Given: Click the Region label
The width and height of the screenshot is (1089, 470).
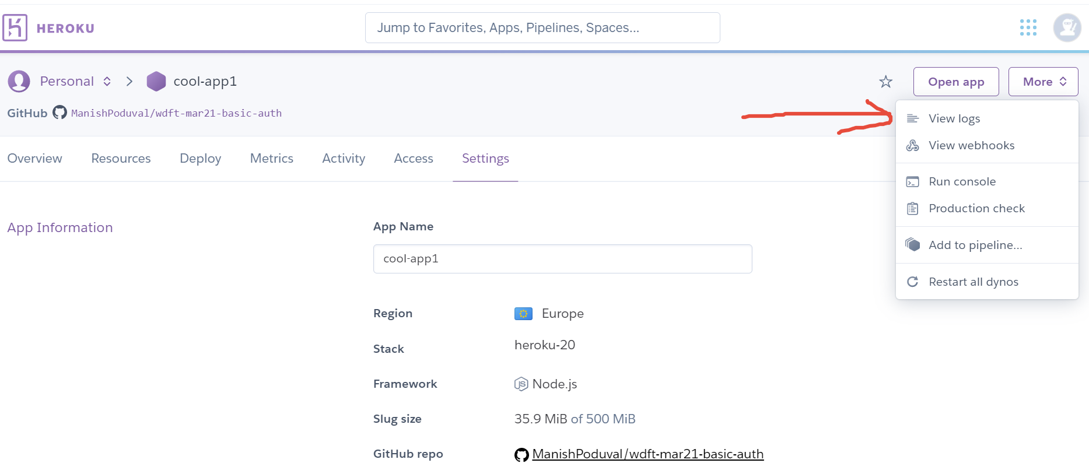Looking at the screenshot, I should [x=393, y=314].
